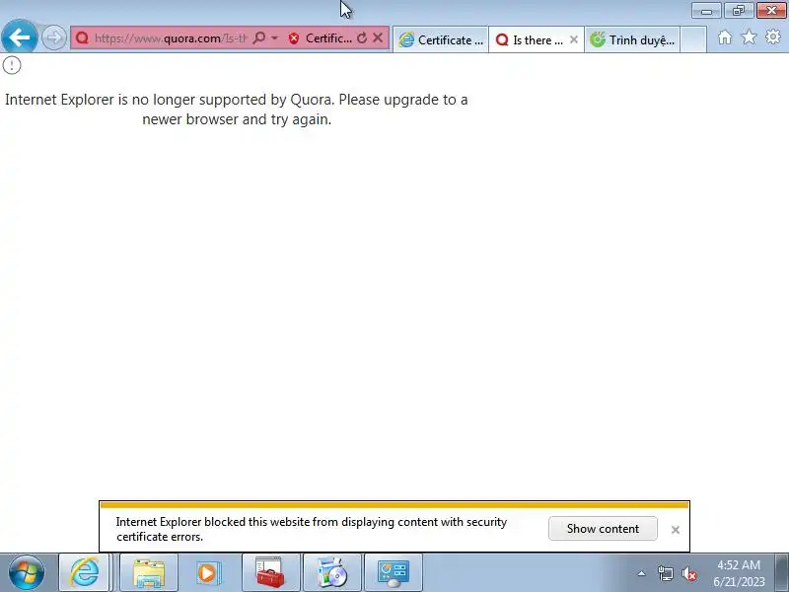Open a new blank tab

[x=693, y=39]
